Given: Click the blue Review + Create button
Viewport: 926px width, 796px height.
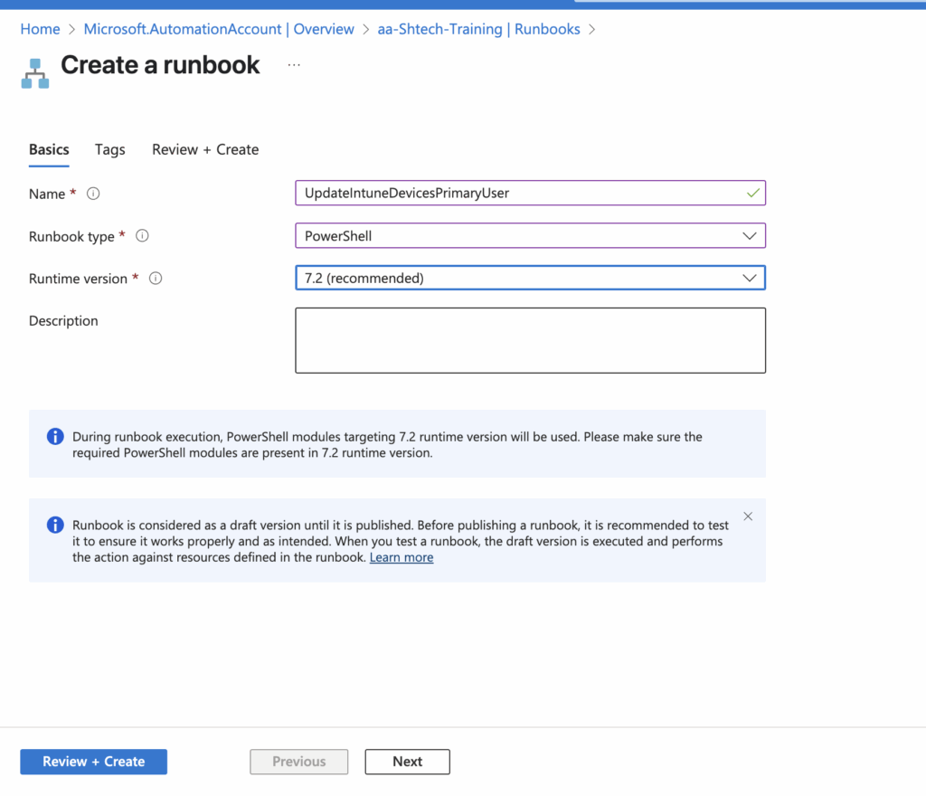Looking at the screenshot, I should (93, 762).
